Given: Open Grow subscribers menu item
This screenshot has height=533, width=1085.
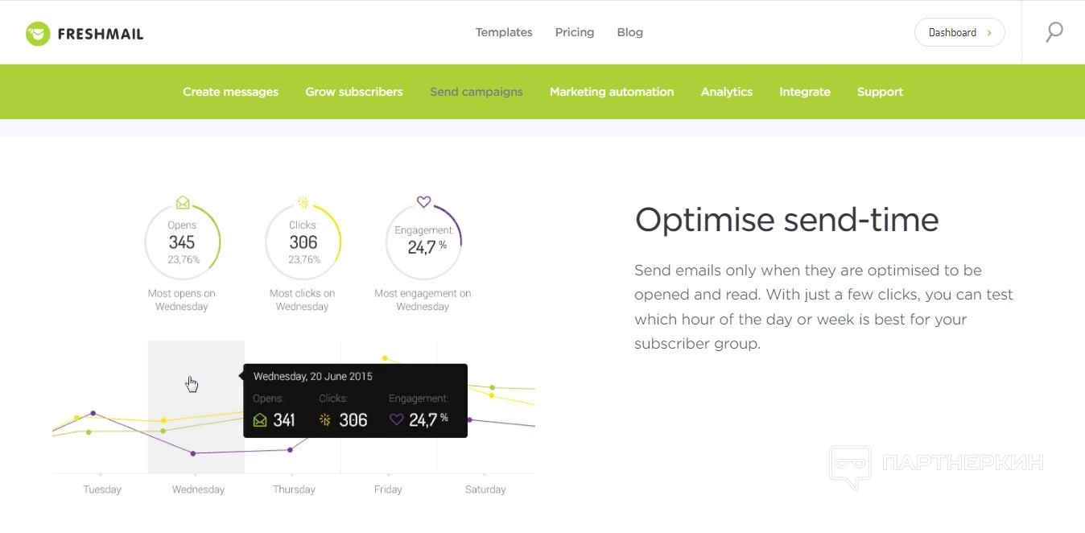Looking at the screenshot, I should pos(354,92).
